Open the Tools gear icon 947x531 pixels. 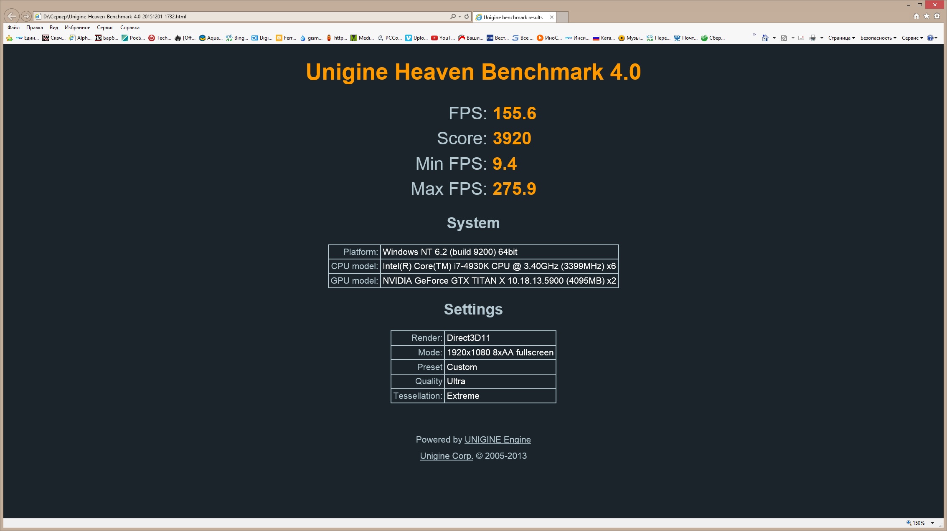tap(937, 16)
